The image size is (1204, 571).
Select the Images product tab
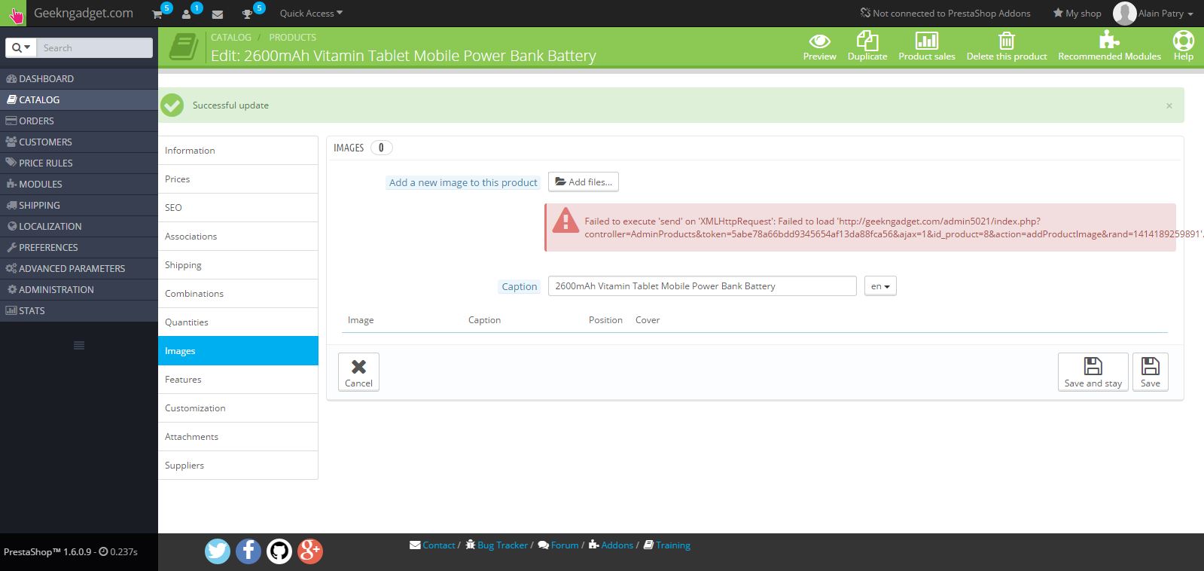coord(238,351)
